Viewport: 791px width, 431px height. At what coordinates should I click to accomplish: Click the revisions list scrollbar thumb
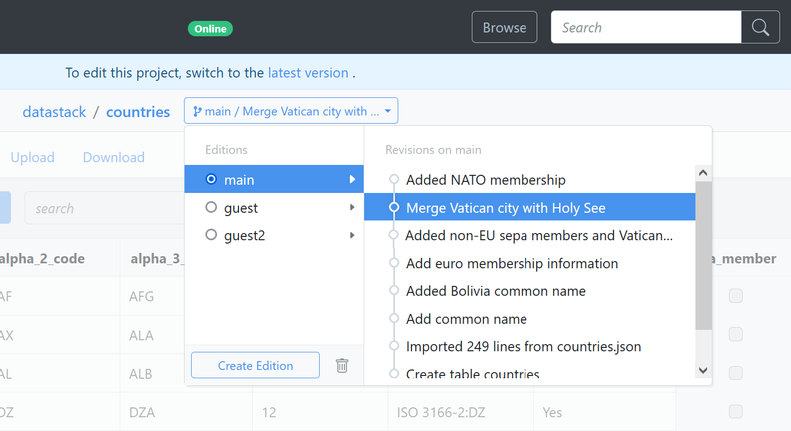(703, 256)
